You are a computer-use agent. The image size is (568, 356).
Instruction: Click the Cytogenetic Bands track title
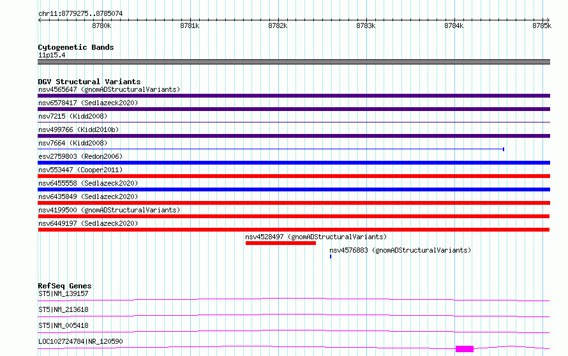76,47
